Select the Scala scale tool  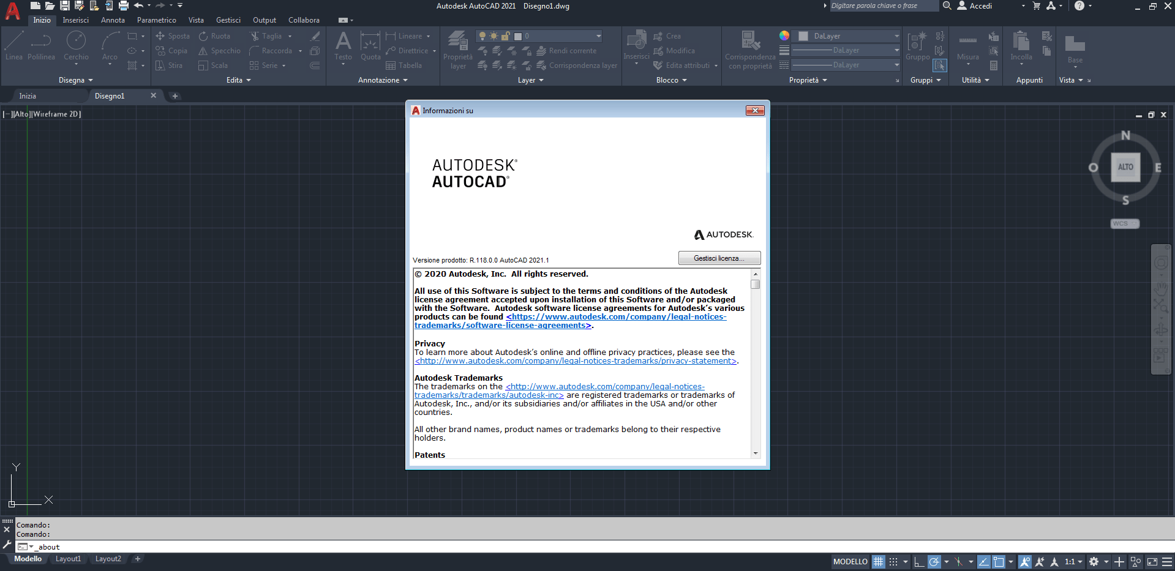point(213,65)
